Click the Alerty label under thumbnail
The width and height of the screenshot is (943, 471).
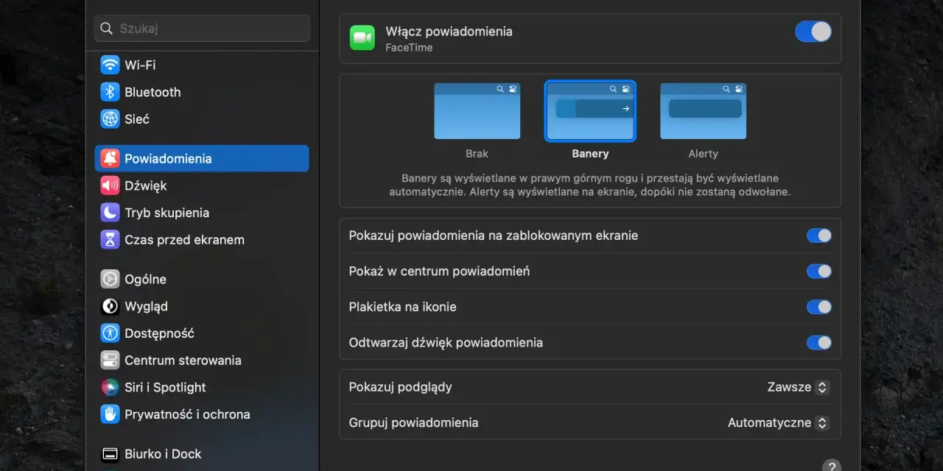(703, 154)
